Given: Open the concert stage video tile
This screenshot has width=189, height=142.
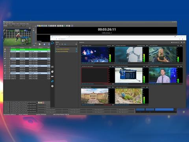Looking at the screenshot, I should (94, 54).
